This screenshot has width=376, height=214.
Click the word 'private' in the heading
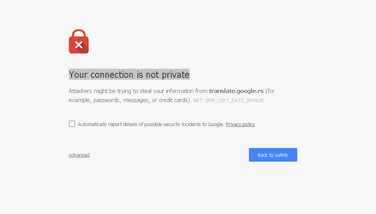point(175,75)
